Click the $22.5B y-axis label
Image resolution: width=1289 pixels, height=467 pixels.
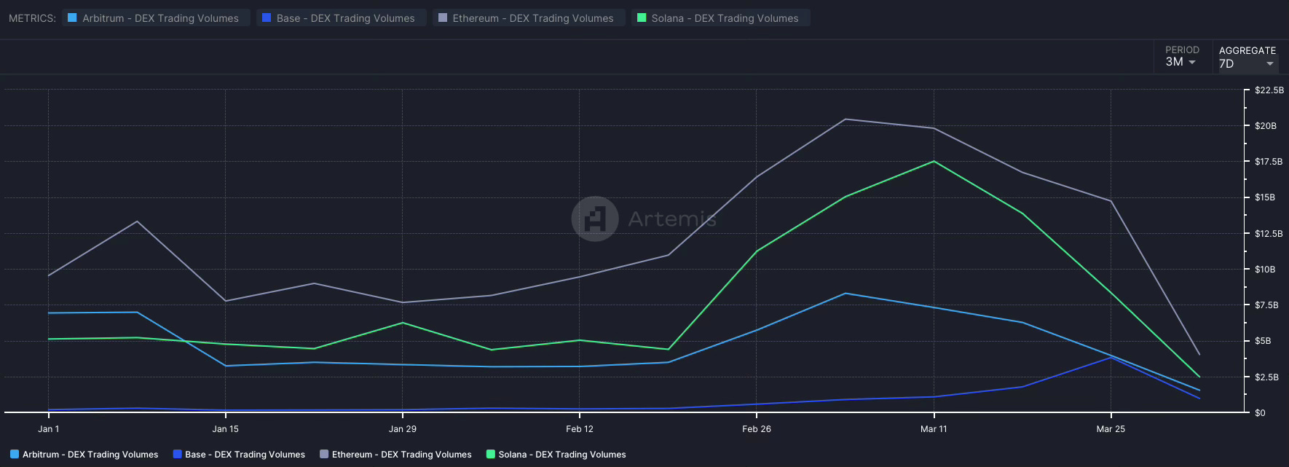[1269, 90]
